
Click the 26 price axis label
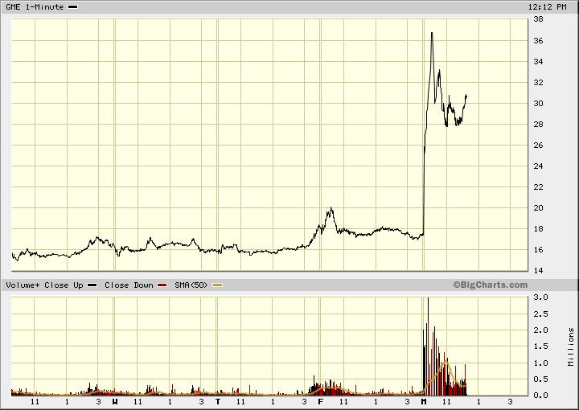coord(538,146)
